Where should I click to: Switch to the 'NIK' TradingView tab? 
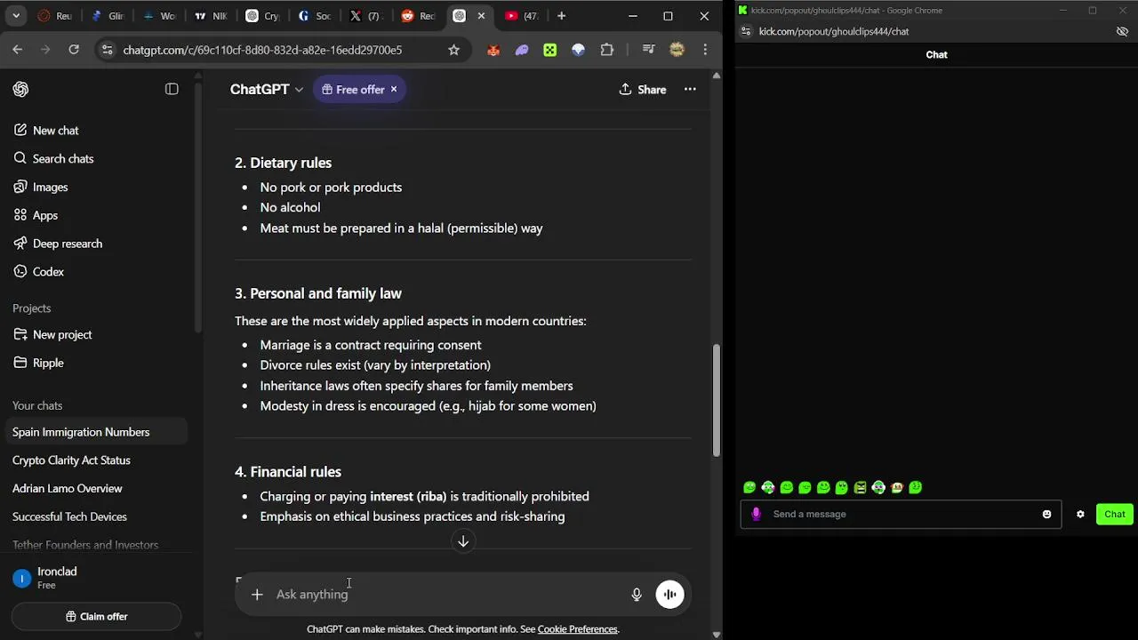(211, 16)
